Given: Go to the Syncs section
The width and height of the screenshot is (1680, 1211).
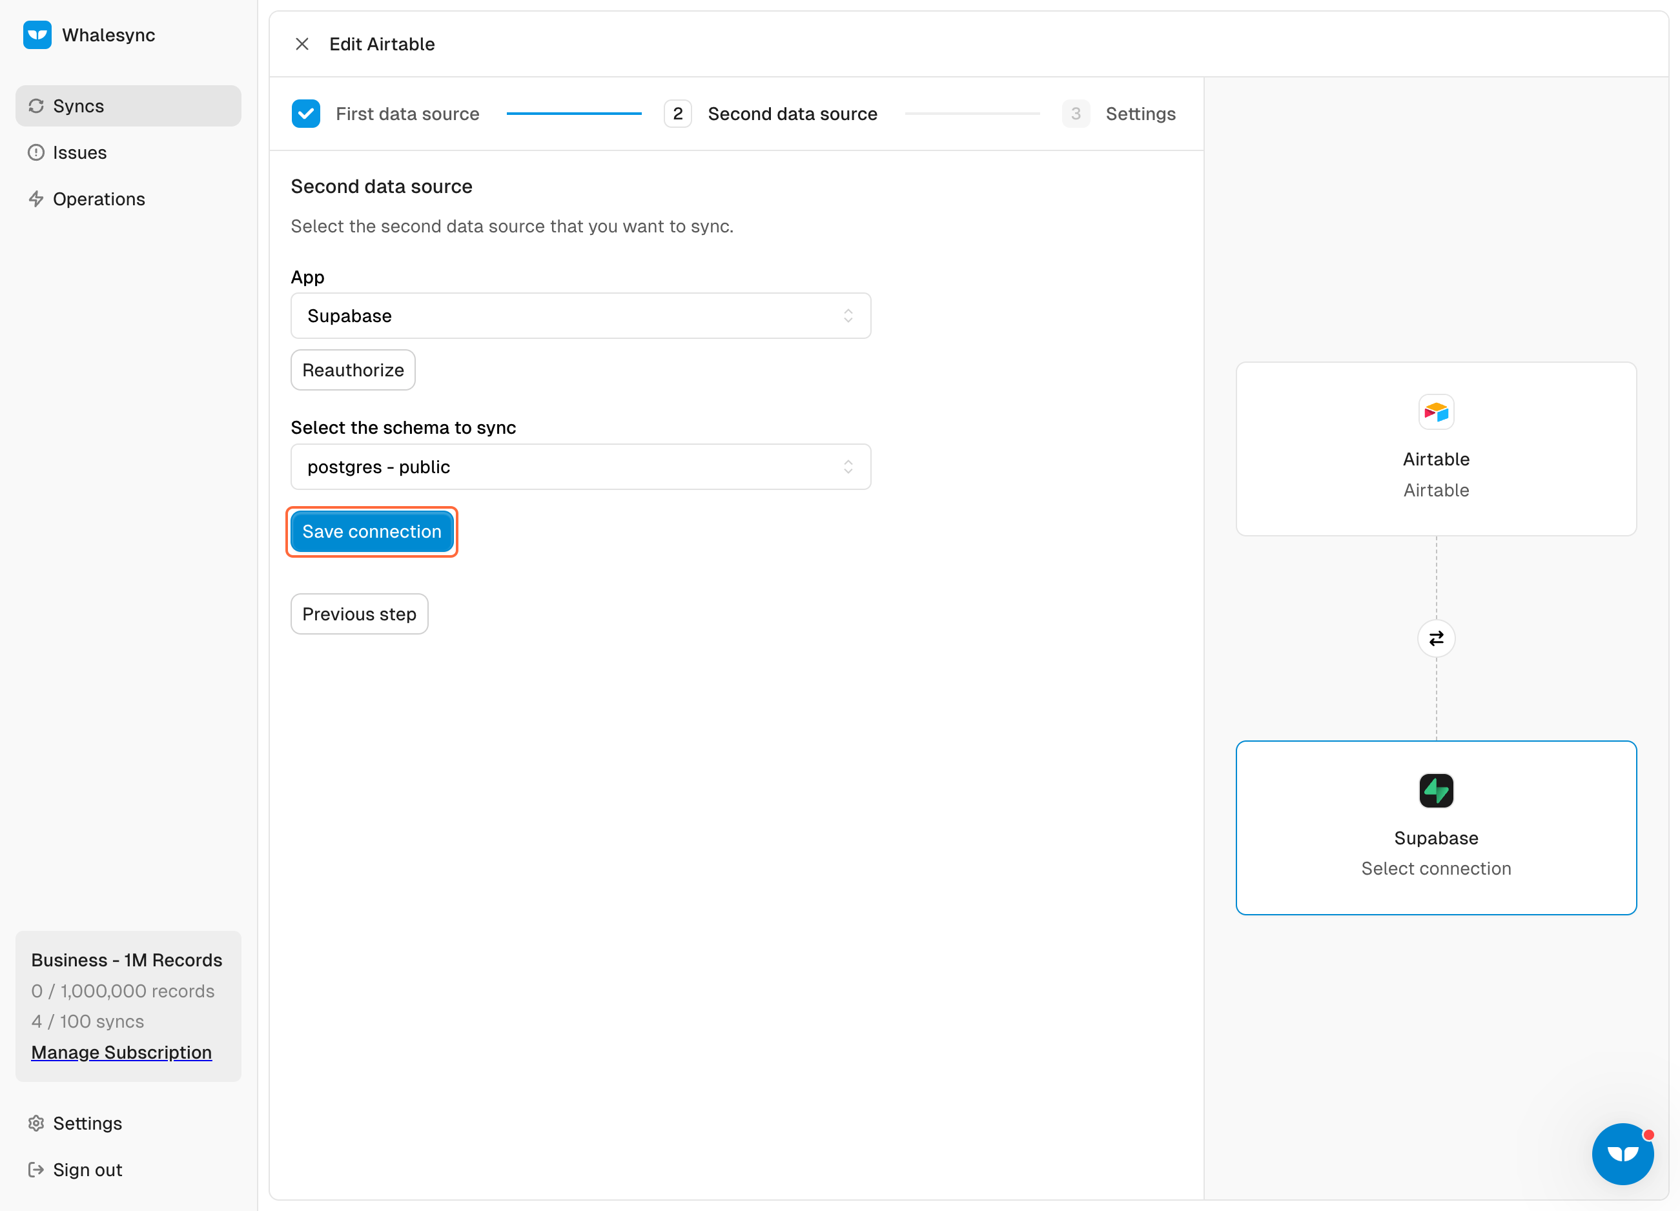Looking at the screenshot, I should point(128,106).
